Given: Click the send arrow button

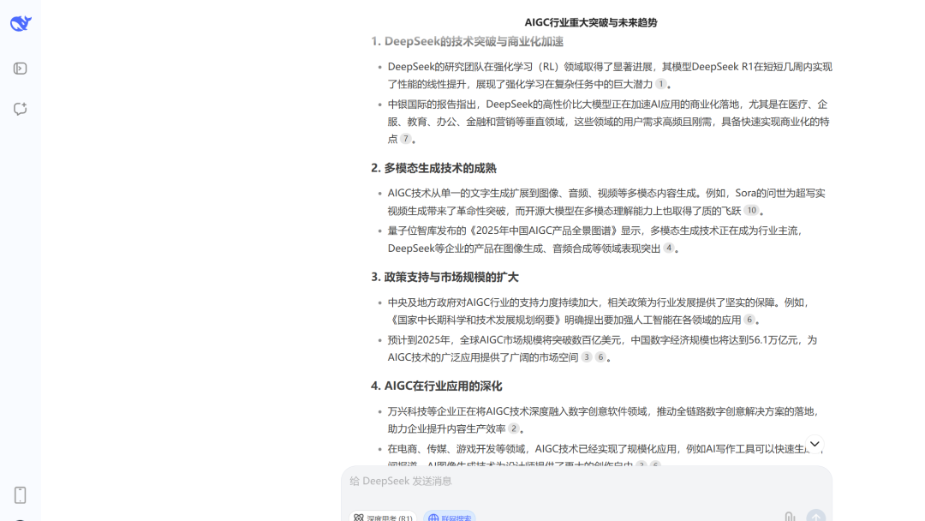Looking at the screenshot, I should 816,515.
